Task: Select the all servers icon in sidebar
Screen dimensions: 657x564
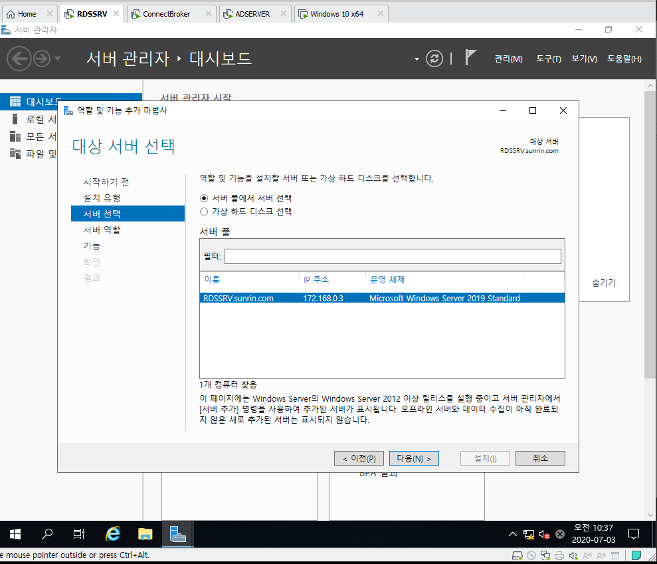Action: (x=15, y=136)
